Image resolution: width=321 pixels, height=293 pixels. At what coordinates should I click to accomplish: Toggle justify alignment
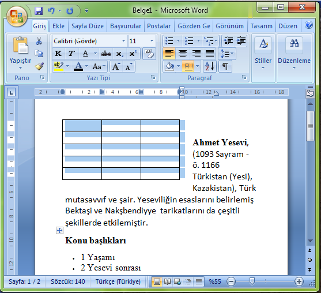[210, 54]
